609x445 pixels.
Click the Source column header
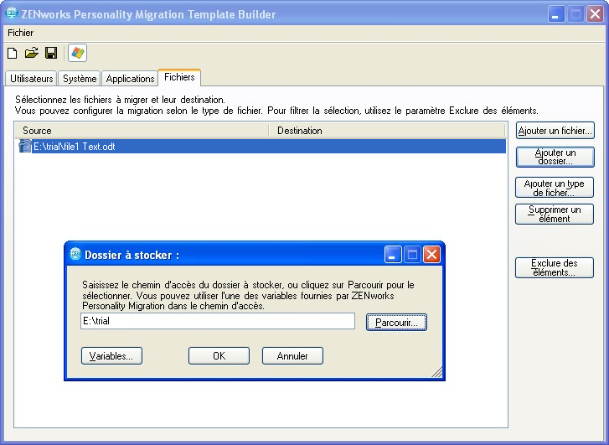(142, 131)
